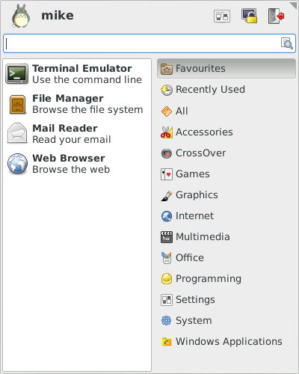The image size is (299, 374).
Task: Open the Graphics category
Action: 226,195
